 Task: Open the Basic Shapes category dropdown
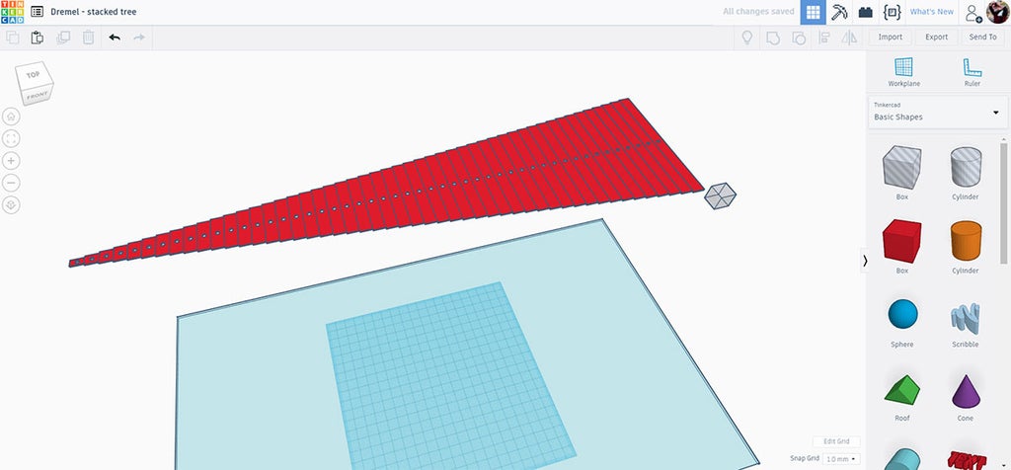click(x=938, y=113)
